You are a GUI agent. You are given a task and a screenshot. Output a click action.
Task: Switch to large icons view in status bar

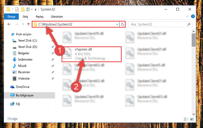[x=192, y=119]
